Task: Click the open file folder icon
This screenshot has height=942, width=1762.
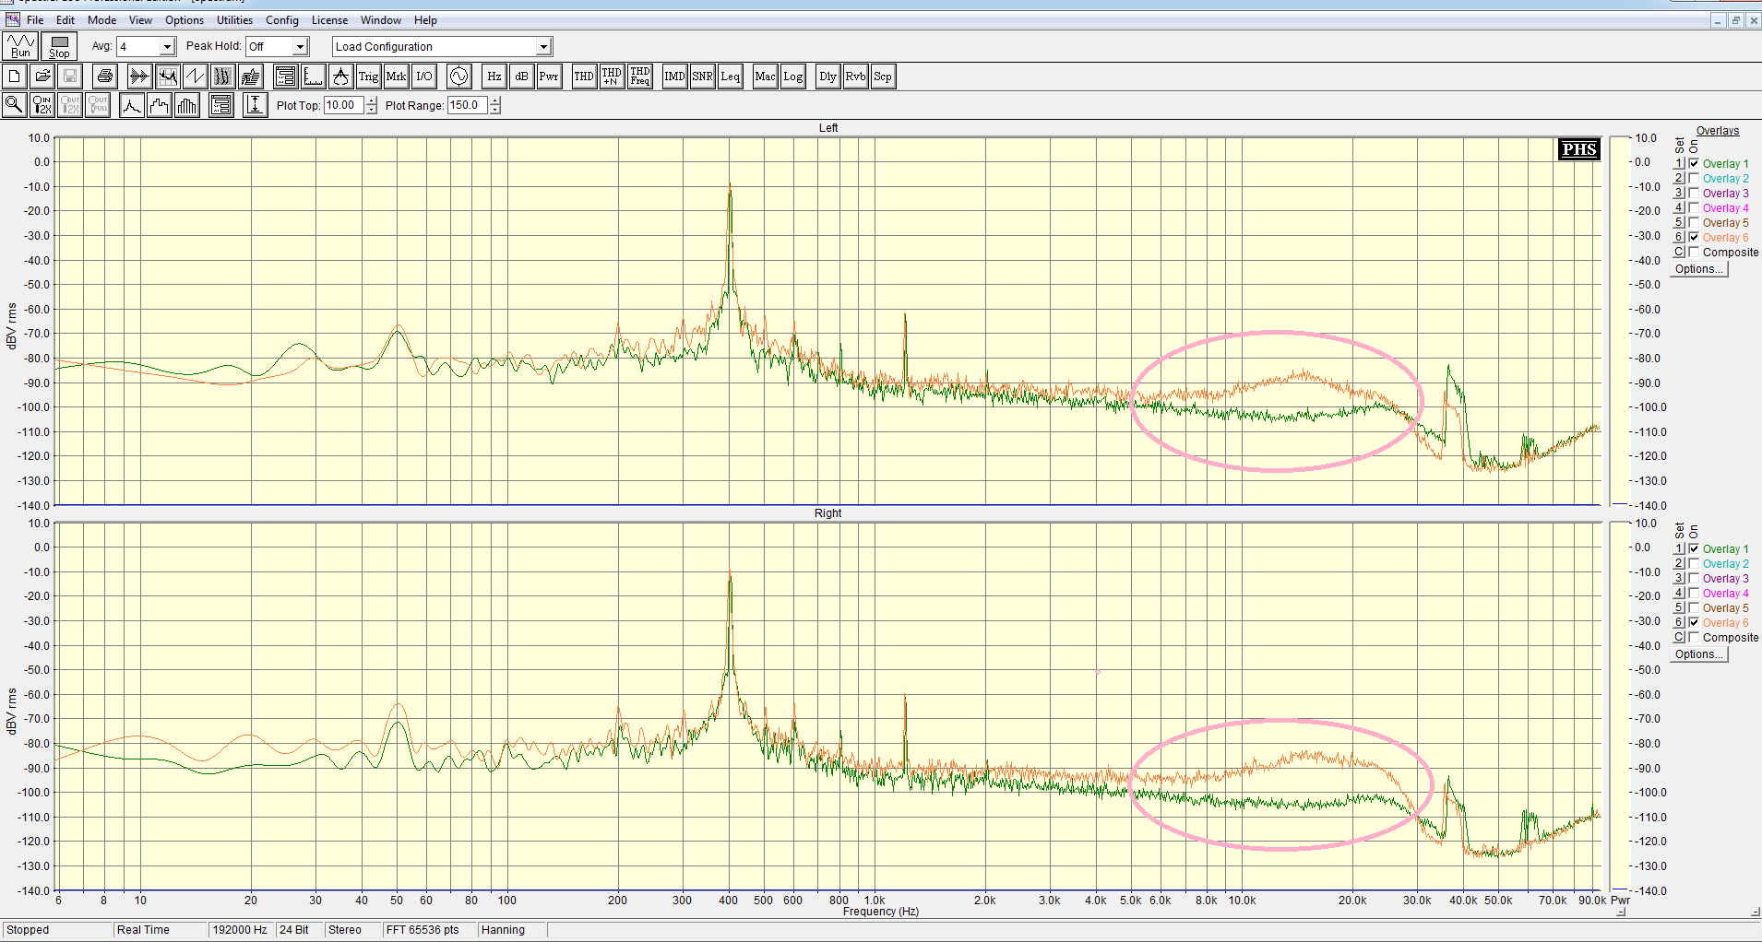Action: click(x=42, y=77)
